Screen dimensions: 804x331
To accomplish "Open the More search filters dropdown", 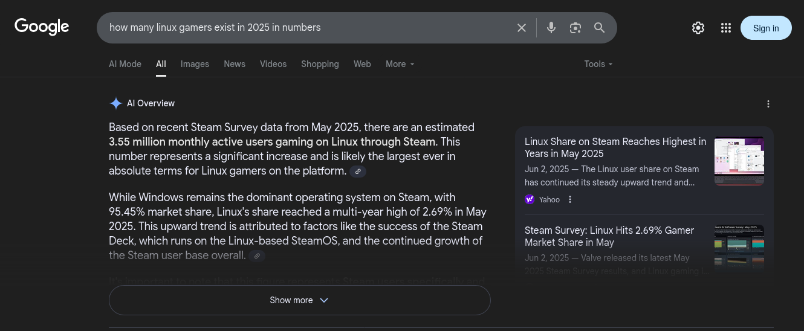I will click(x=400, y=64).
